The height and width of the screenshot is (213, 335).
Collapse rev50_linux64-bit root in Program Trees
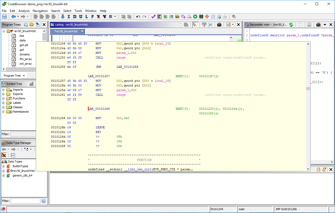4,31
